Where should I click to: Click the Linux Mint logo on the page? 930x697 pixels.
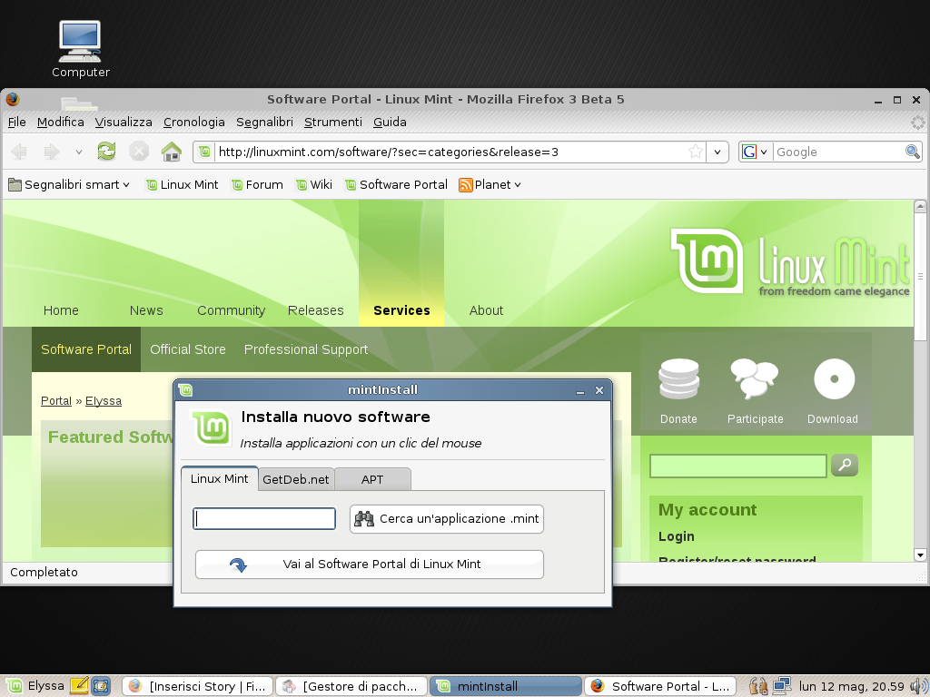(790, 260)
